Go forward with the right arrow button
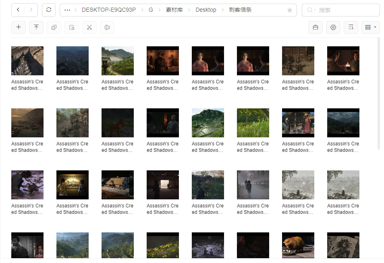The image size is (384, 263). tap(31, 10)
